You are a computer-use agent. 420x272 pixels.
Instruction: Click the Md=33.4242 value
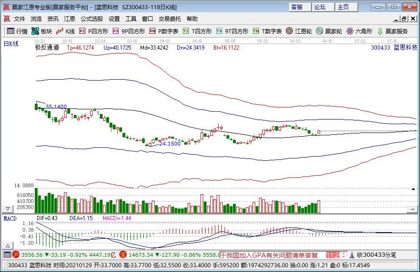pyautogui.click(x=154, y=48)
